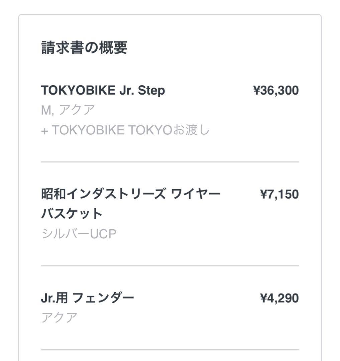340x361 pixels.
Task: Click the ¥4,290 price
Action: click(x=279, y=297)
